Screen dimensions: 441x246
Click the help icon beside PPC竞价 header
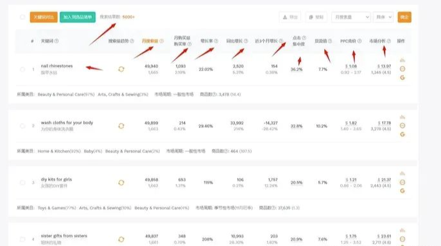(x=359, y=41)
